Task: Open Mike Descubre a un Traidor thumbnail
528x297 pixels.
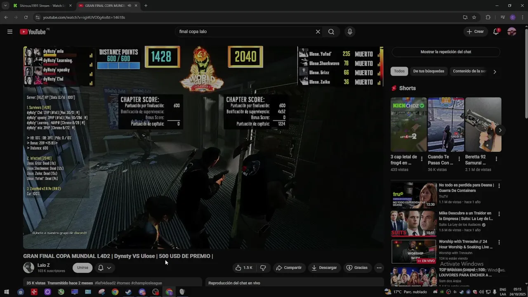Action: (414, 223)
